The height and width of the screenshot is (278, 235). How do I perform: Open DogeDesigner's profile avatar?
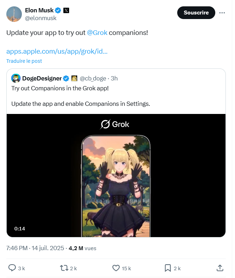click(x=16, y=78)
